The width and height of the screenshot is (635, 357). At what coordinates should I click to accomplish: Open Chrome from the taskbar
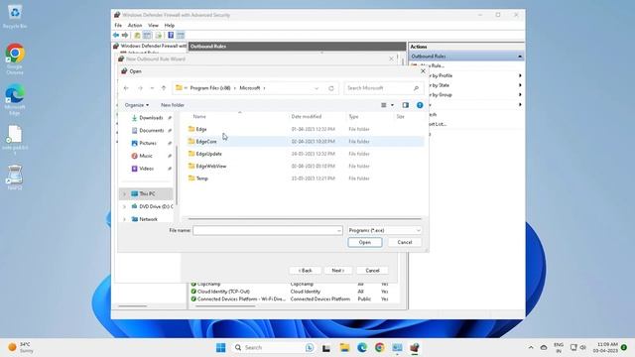379,348
